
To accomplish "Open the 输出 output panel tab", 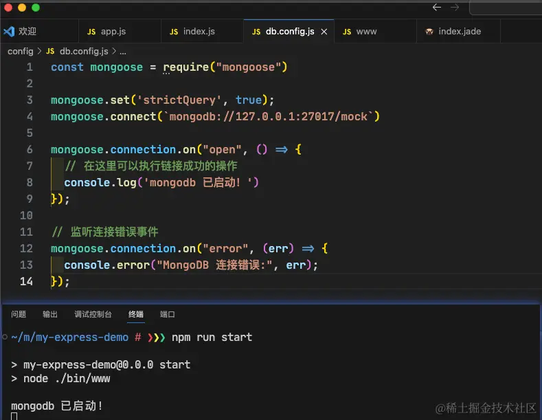I will tap(49, 314).
